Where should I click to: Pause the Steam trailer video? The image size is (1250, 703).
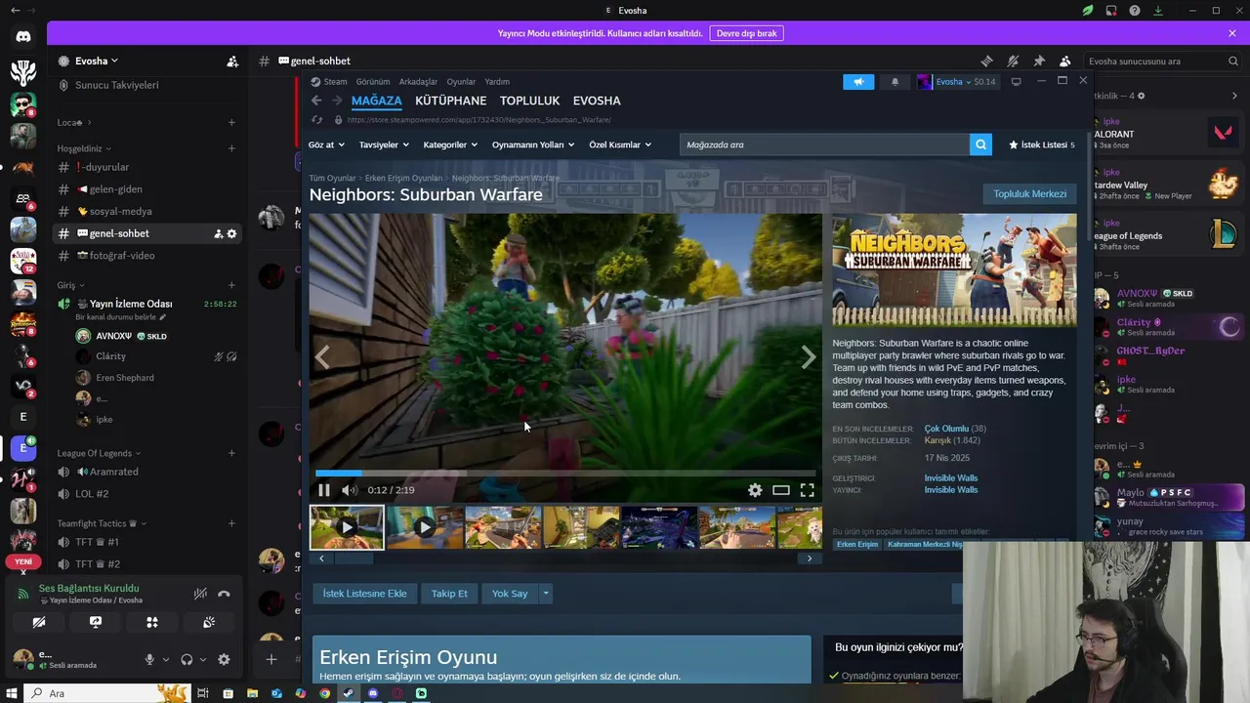pos(324,490)
